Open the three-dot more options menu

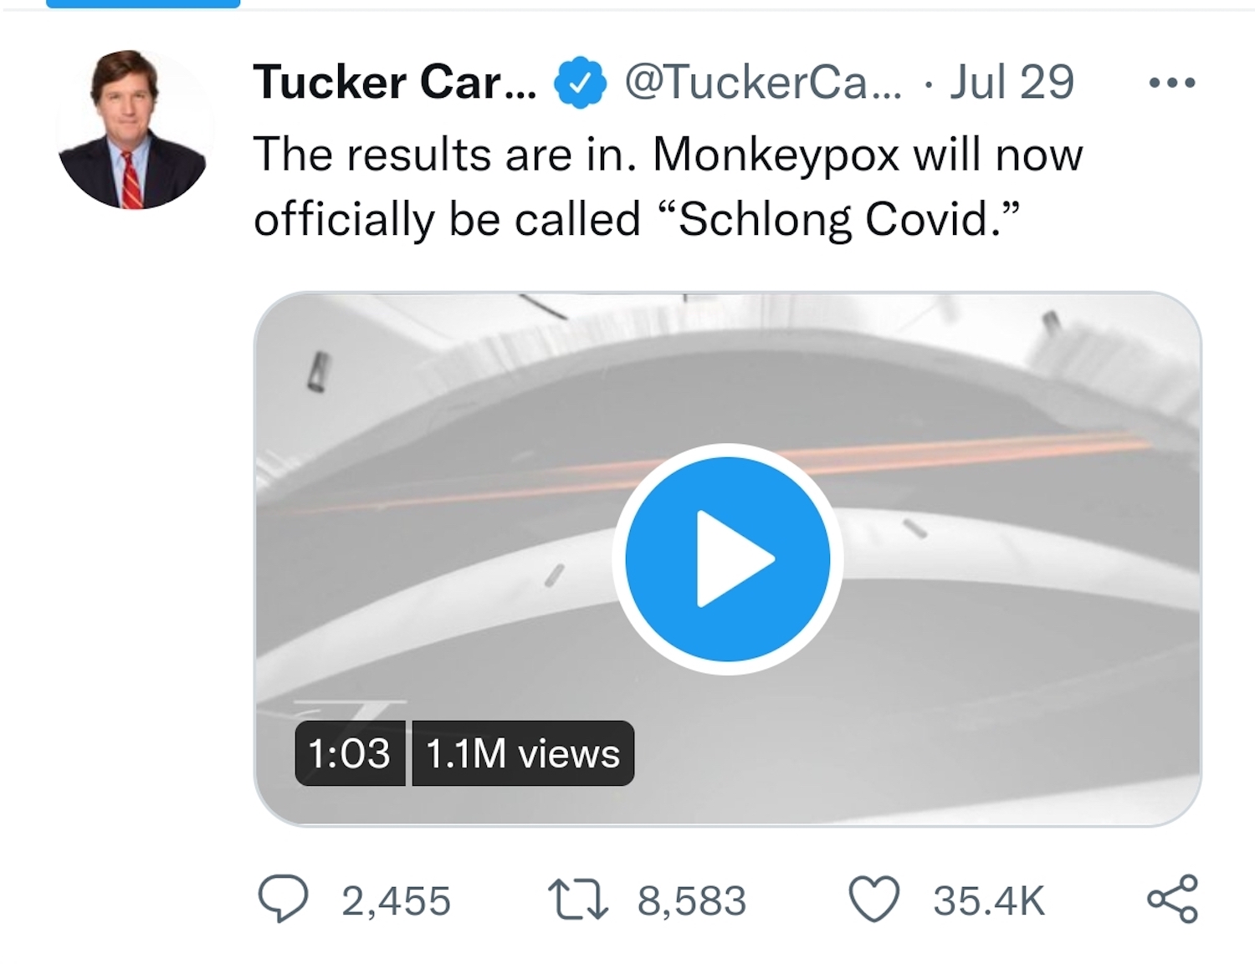coord(1172,83)
